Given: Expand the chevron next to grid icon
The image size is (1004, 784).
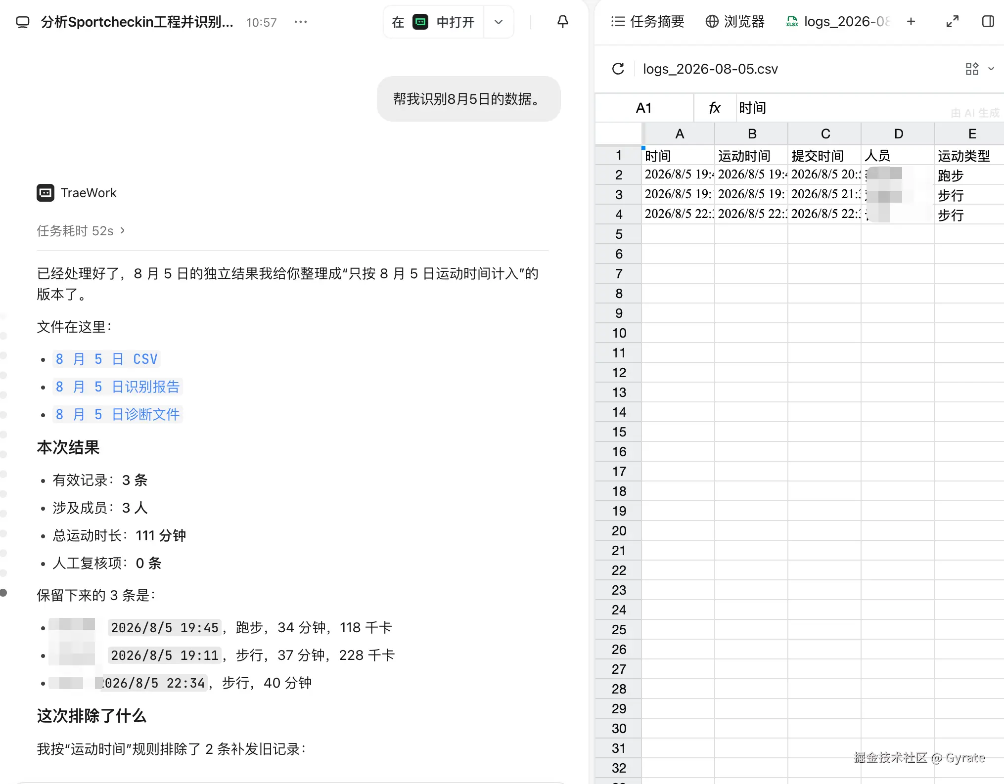Looking at the screenshot, I should [x=991, y=69].
